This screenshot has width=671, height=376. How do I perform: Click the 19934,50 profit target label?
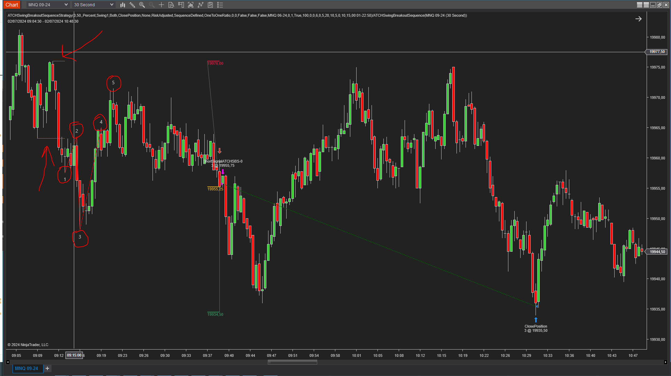215,314
